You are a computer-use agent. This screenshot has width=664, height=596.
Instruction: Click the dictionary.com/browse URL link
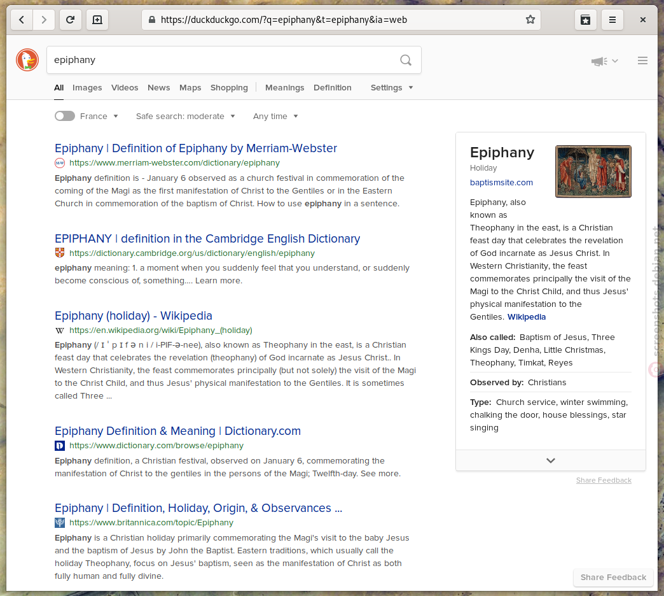coord(156,446)
